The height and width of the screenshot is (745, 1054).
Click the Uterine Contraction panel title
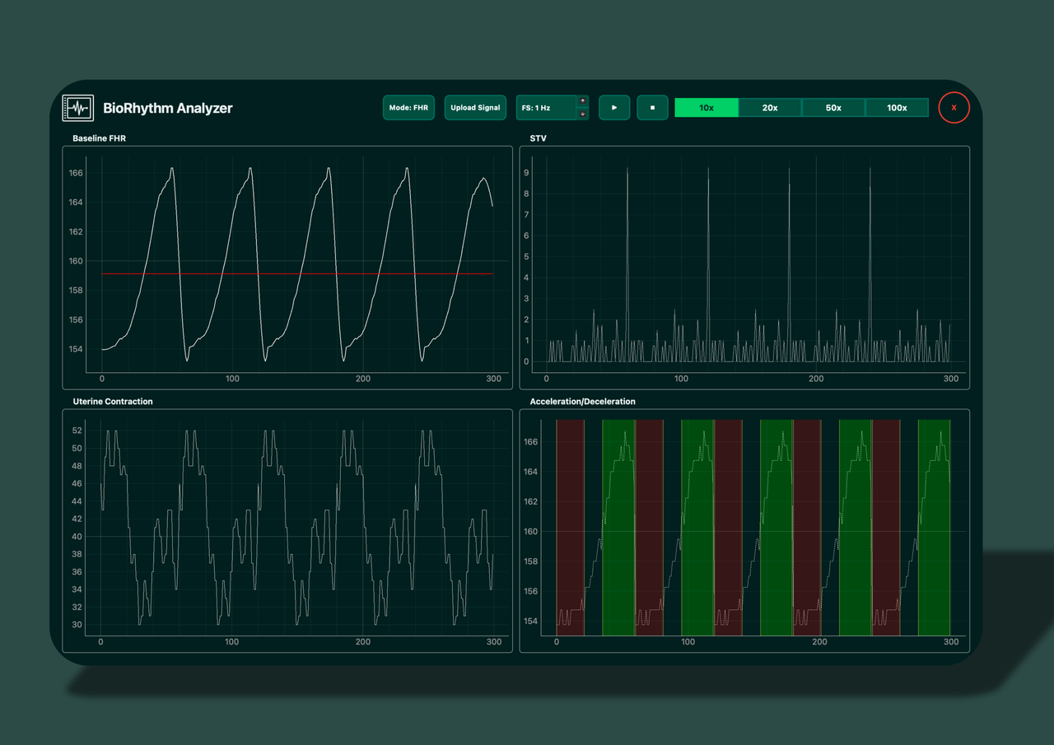[x=111, y=401]
